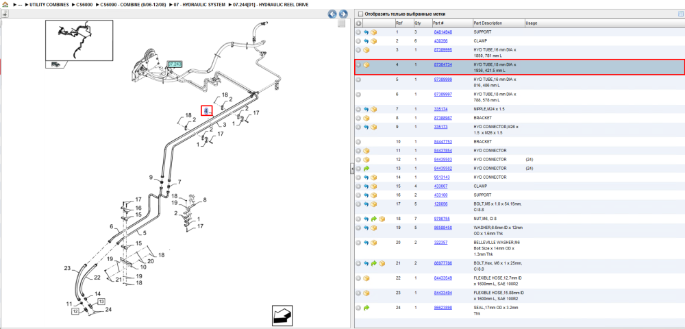Click the pin panel icon below home

coord(4,14)
